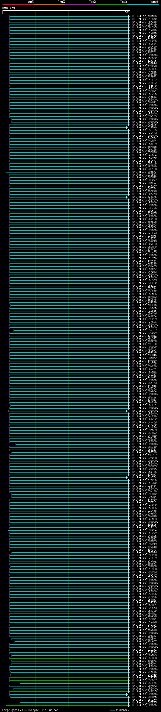Click the UniRef100_B0CU61 entry
This screenshot has height=712, width=161.
[x=144, y=605]
